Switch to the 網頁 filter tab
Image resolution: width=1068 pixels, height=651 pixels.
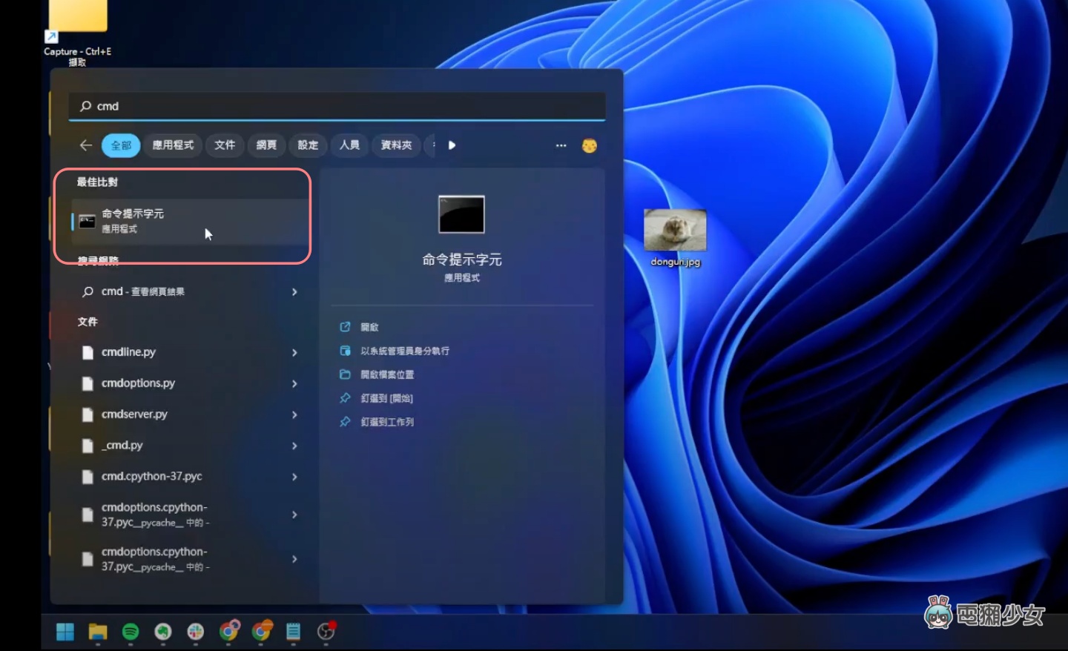pyautogui.click(x=266, y=145)
